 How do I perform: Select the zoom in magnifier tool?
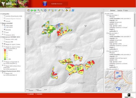point(39,10)
